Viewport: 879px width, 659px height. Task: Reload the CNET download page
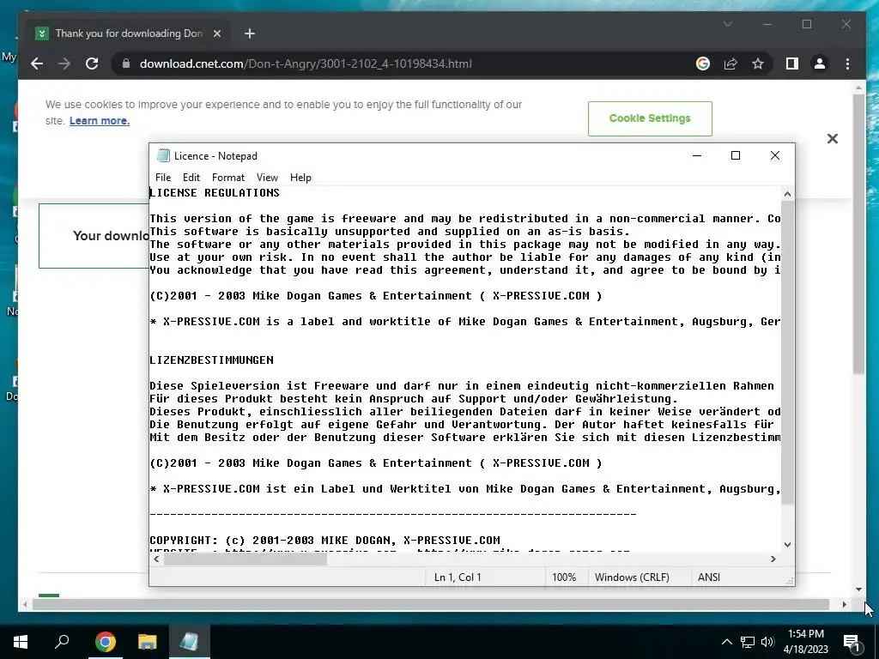click(92, 63)
